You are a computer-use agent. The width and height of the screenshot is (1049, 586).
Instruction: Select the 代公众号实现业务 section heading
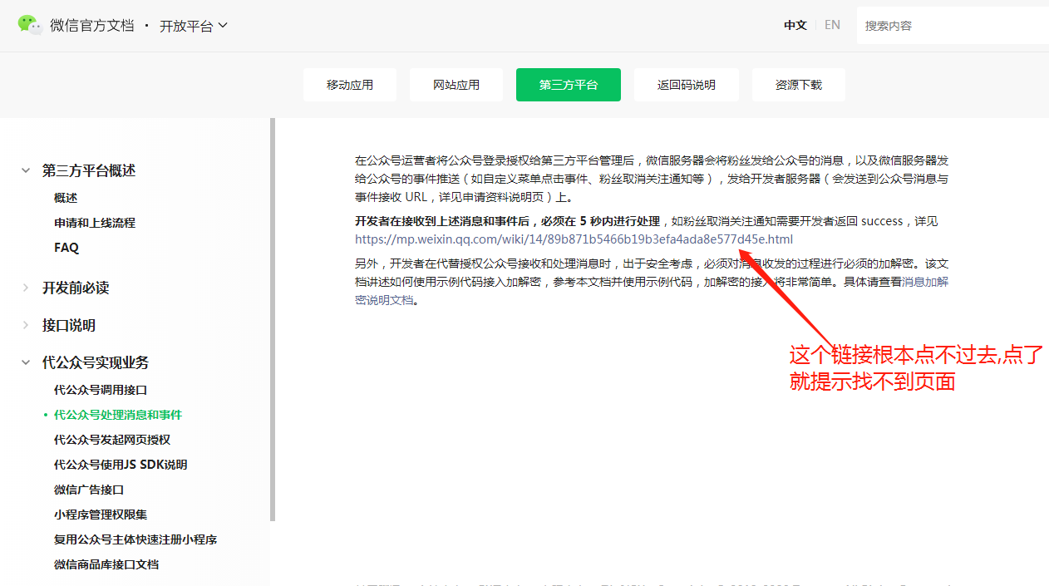96,362
